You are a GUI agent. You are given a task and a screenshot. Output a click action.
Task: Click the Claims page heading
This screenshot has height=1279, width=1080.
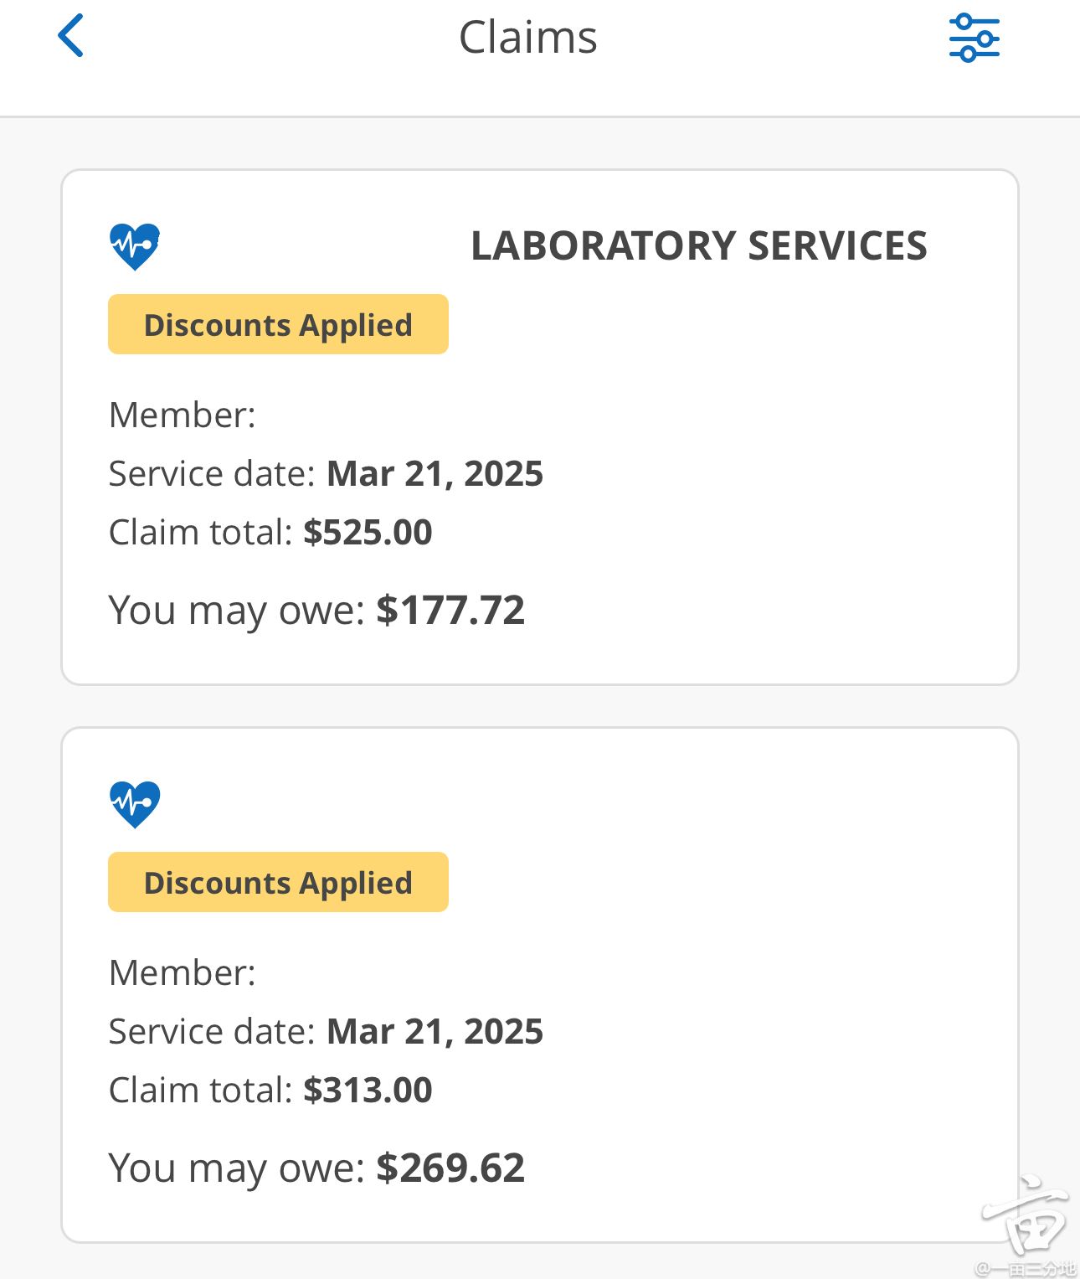click(x=528, y=38)
